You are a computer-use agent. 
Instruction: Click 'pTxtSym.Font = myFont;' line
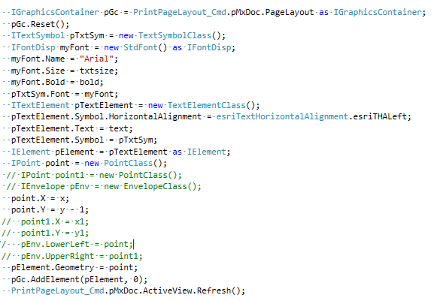(64, 94)
